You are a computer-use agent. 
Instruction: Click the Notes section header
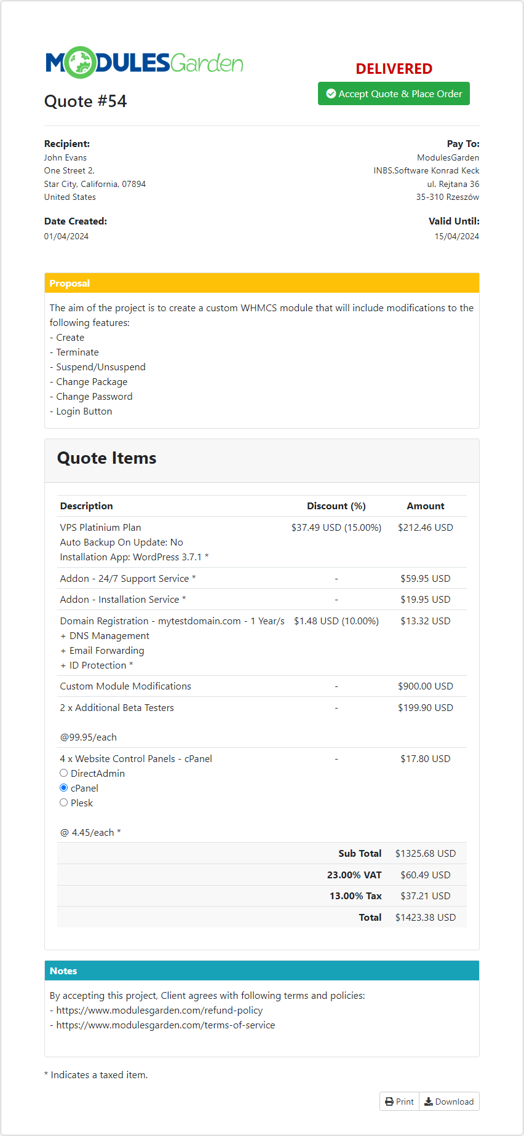click(63, 971)
